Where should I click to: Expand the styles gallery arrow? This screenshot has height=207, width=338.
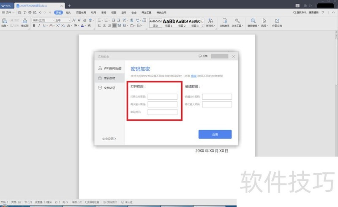point(203,26)
